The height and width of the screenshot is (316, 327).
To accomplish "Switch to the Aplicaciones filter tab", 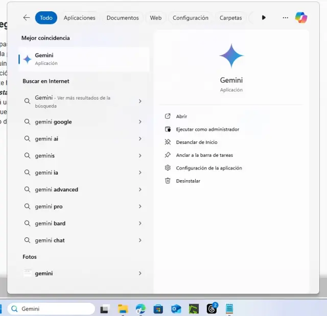I will tap(79, 18).
